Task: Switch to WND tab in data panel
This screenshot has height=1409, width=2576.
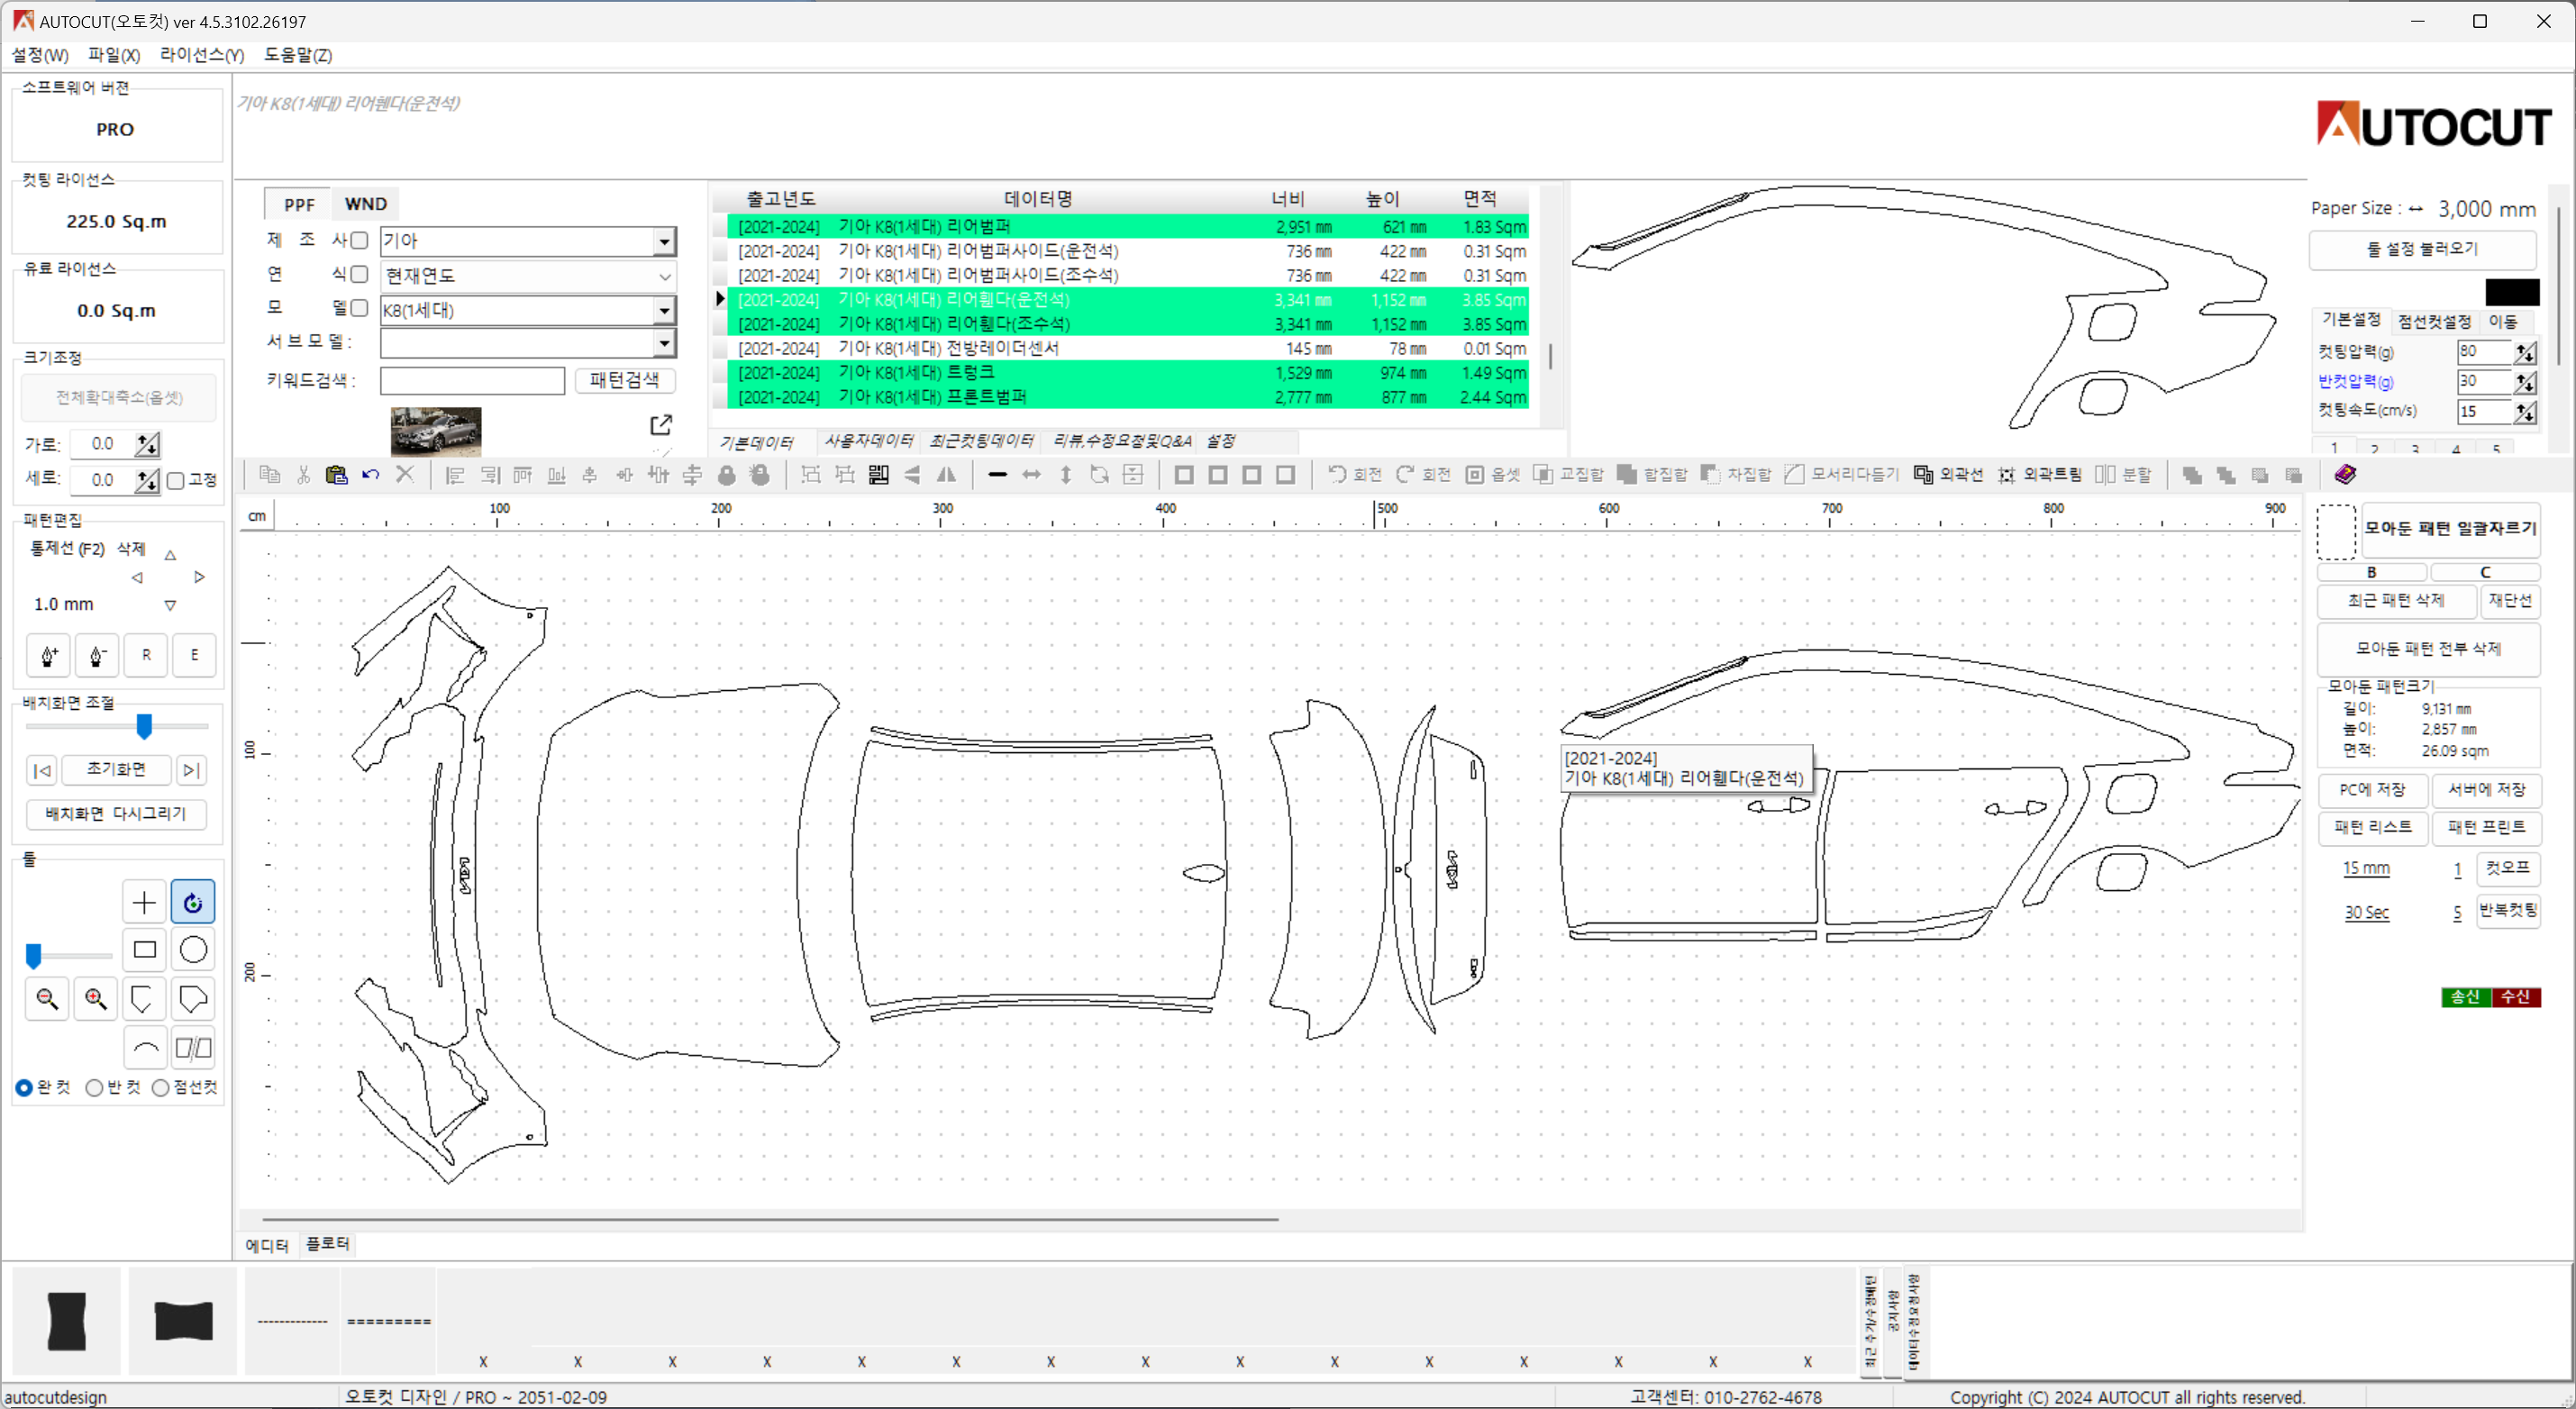Action: tap(362, 203)
